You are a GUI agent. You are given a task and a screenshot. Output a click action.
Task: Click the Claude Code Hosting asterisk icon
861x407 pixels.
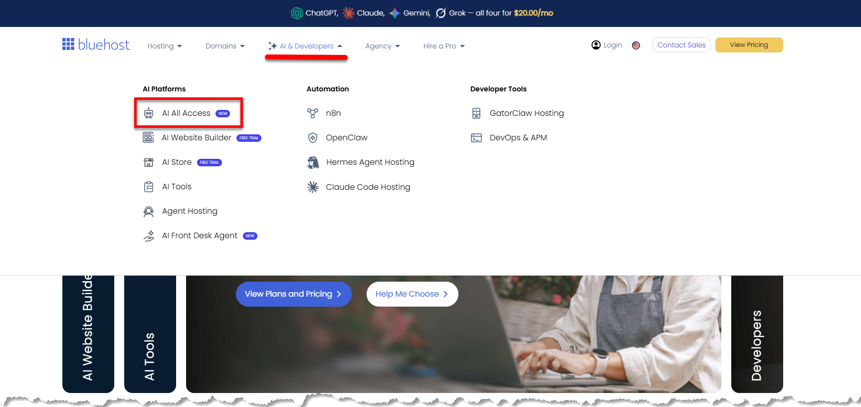[313, 187]
